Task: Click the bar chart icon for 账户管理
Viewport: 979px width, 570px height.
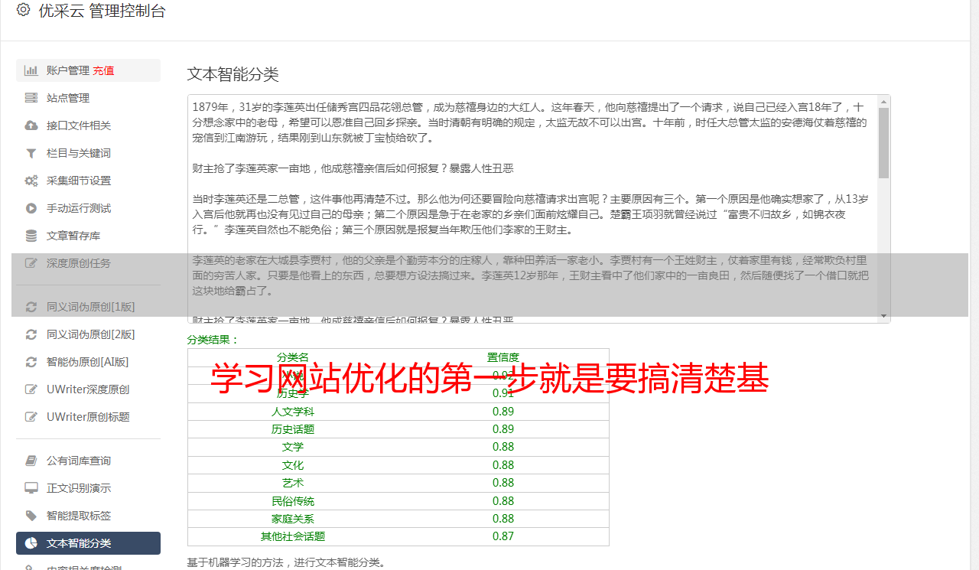Action: point(31,70)
